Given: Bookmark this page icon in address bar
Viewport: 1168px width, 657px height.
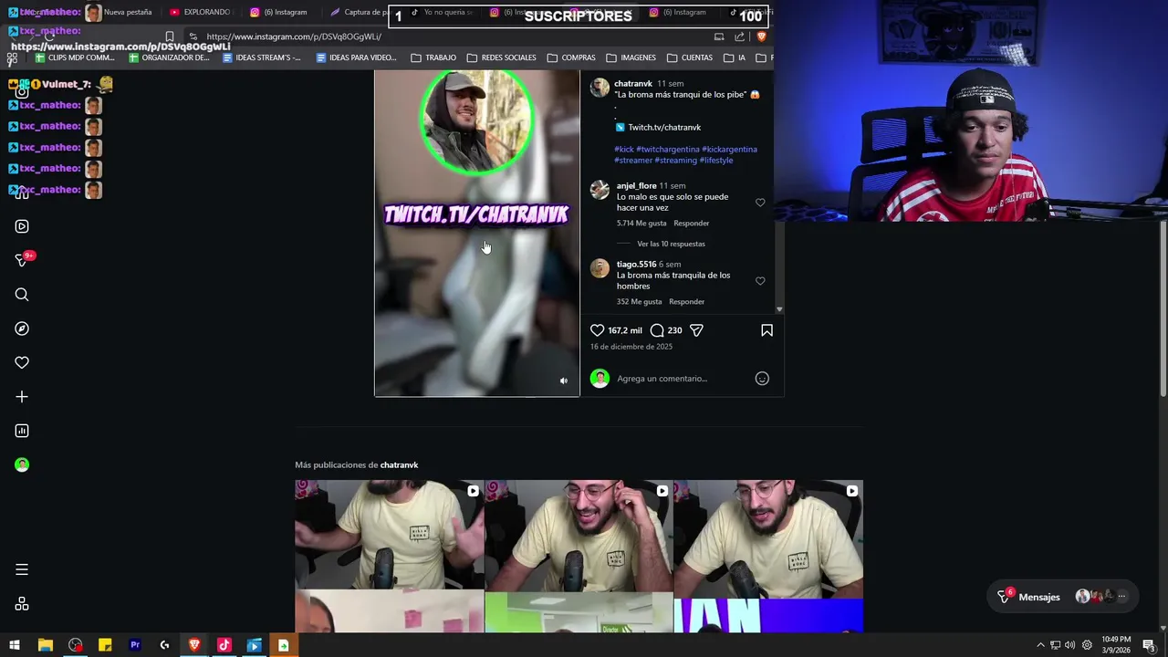Looking at the screenshot, I should (169, 37).
